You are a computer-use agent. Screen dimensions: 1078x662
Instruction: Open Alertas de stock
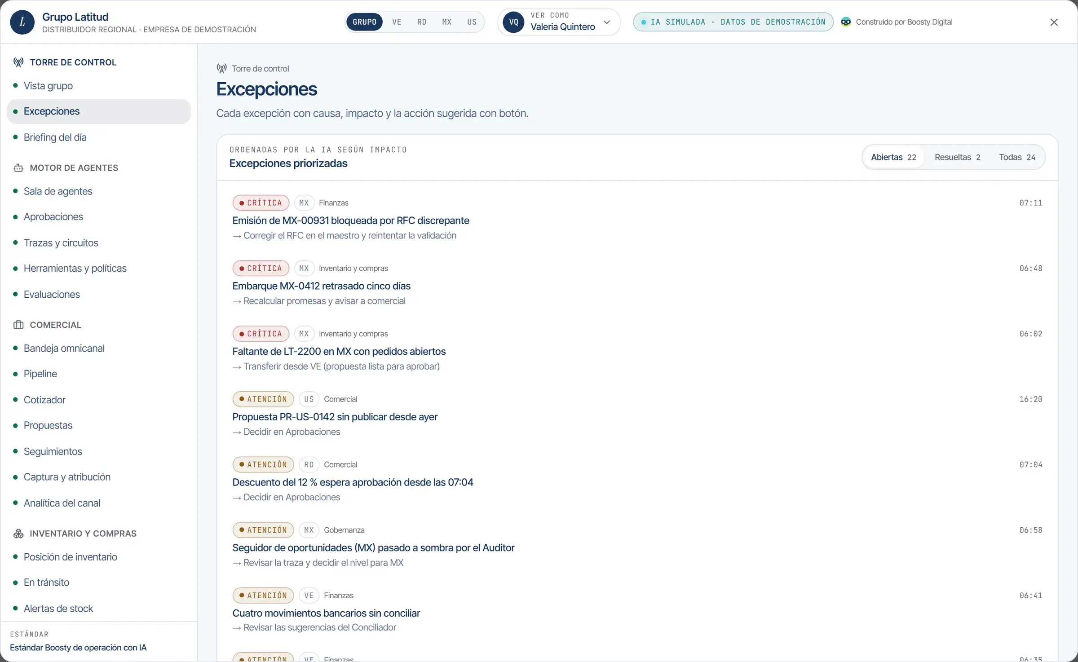pyautogui.click(x=99, y=609)
